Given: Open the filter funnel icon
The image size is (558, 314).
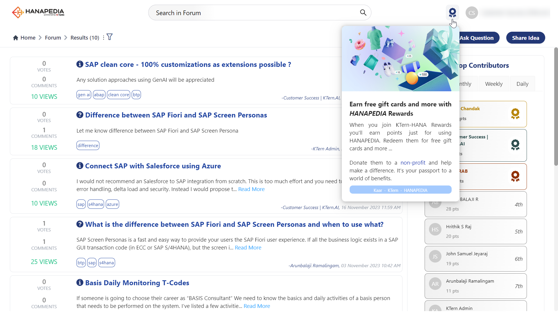Looking at the screenshot, I should (110, 37).
